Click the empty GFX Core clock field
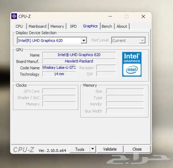173x168 pixels. pos(59,91)
